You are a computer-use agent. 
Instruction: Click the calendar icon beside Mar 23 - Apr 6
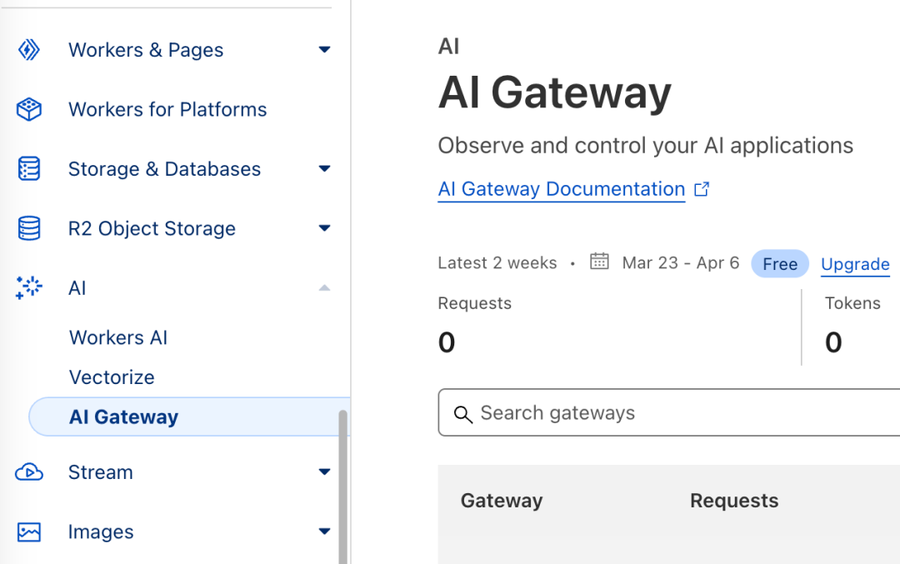(599, 262)
